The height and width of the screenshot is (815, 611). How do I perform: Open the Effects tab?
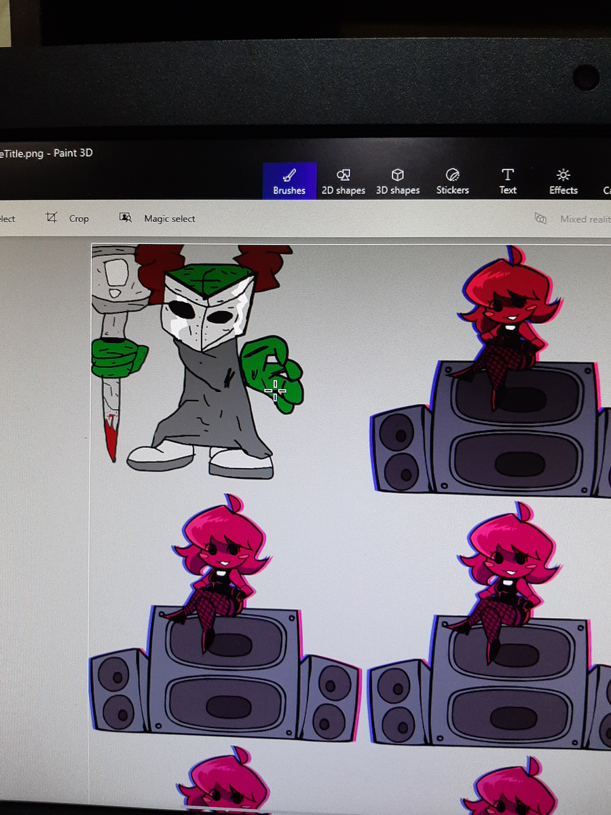click(x=563, y=181)
